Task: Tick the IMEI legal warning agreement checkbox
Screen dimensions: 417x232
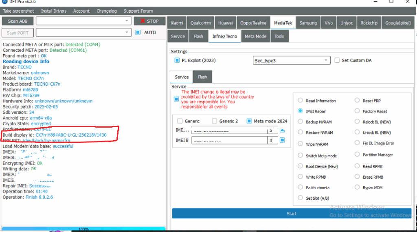Action: click(x=176, y=99)
